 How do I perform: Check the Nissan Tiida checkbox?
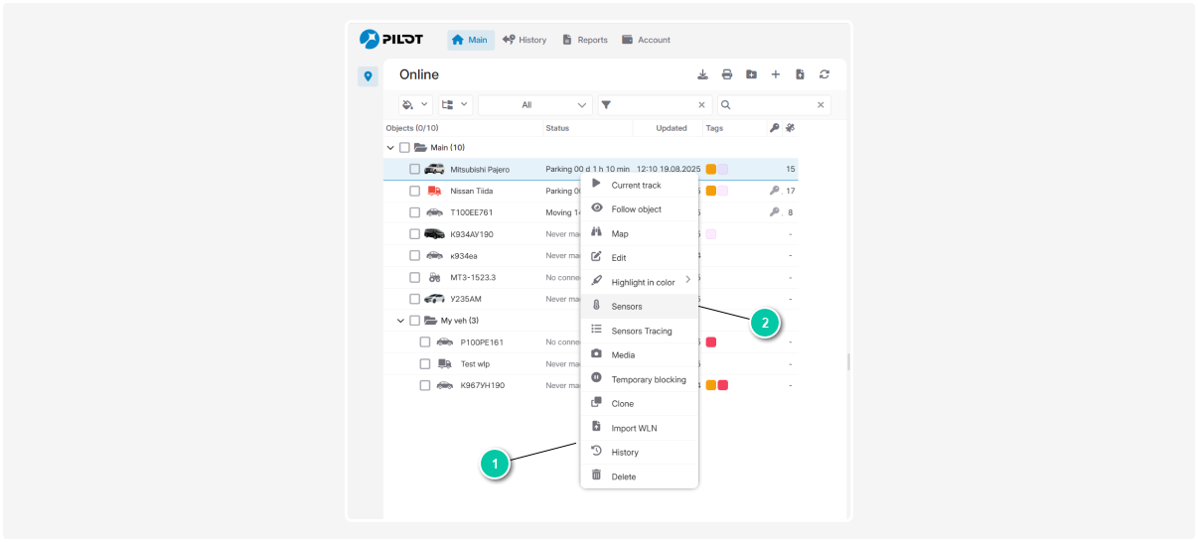414,191
